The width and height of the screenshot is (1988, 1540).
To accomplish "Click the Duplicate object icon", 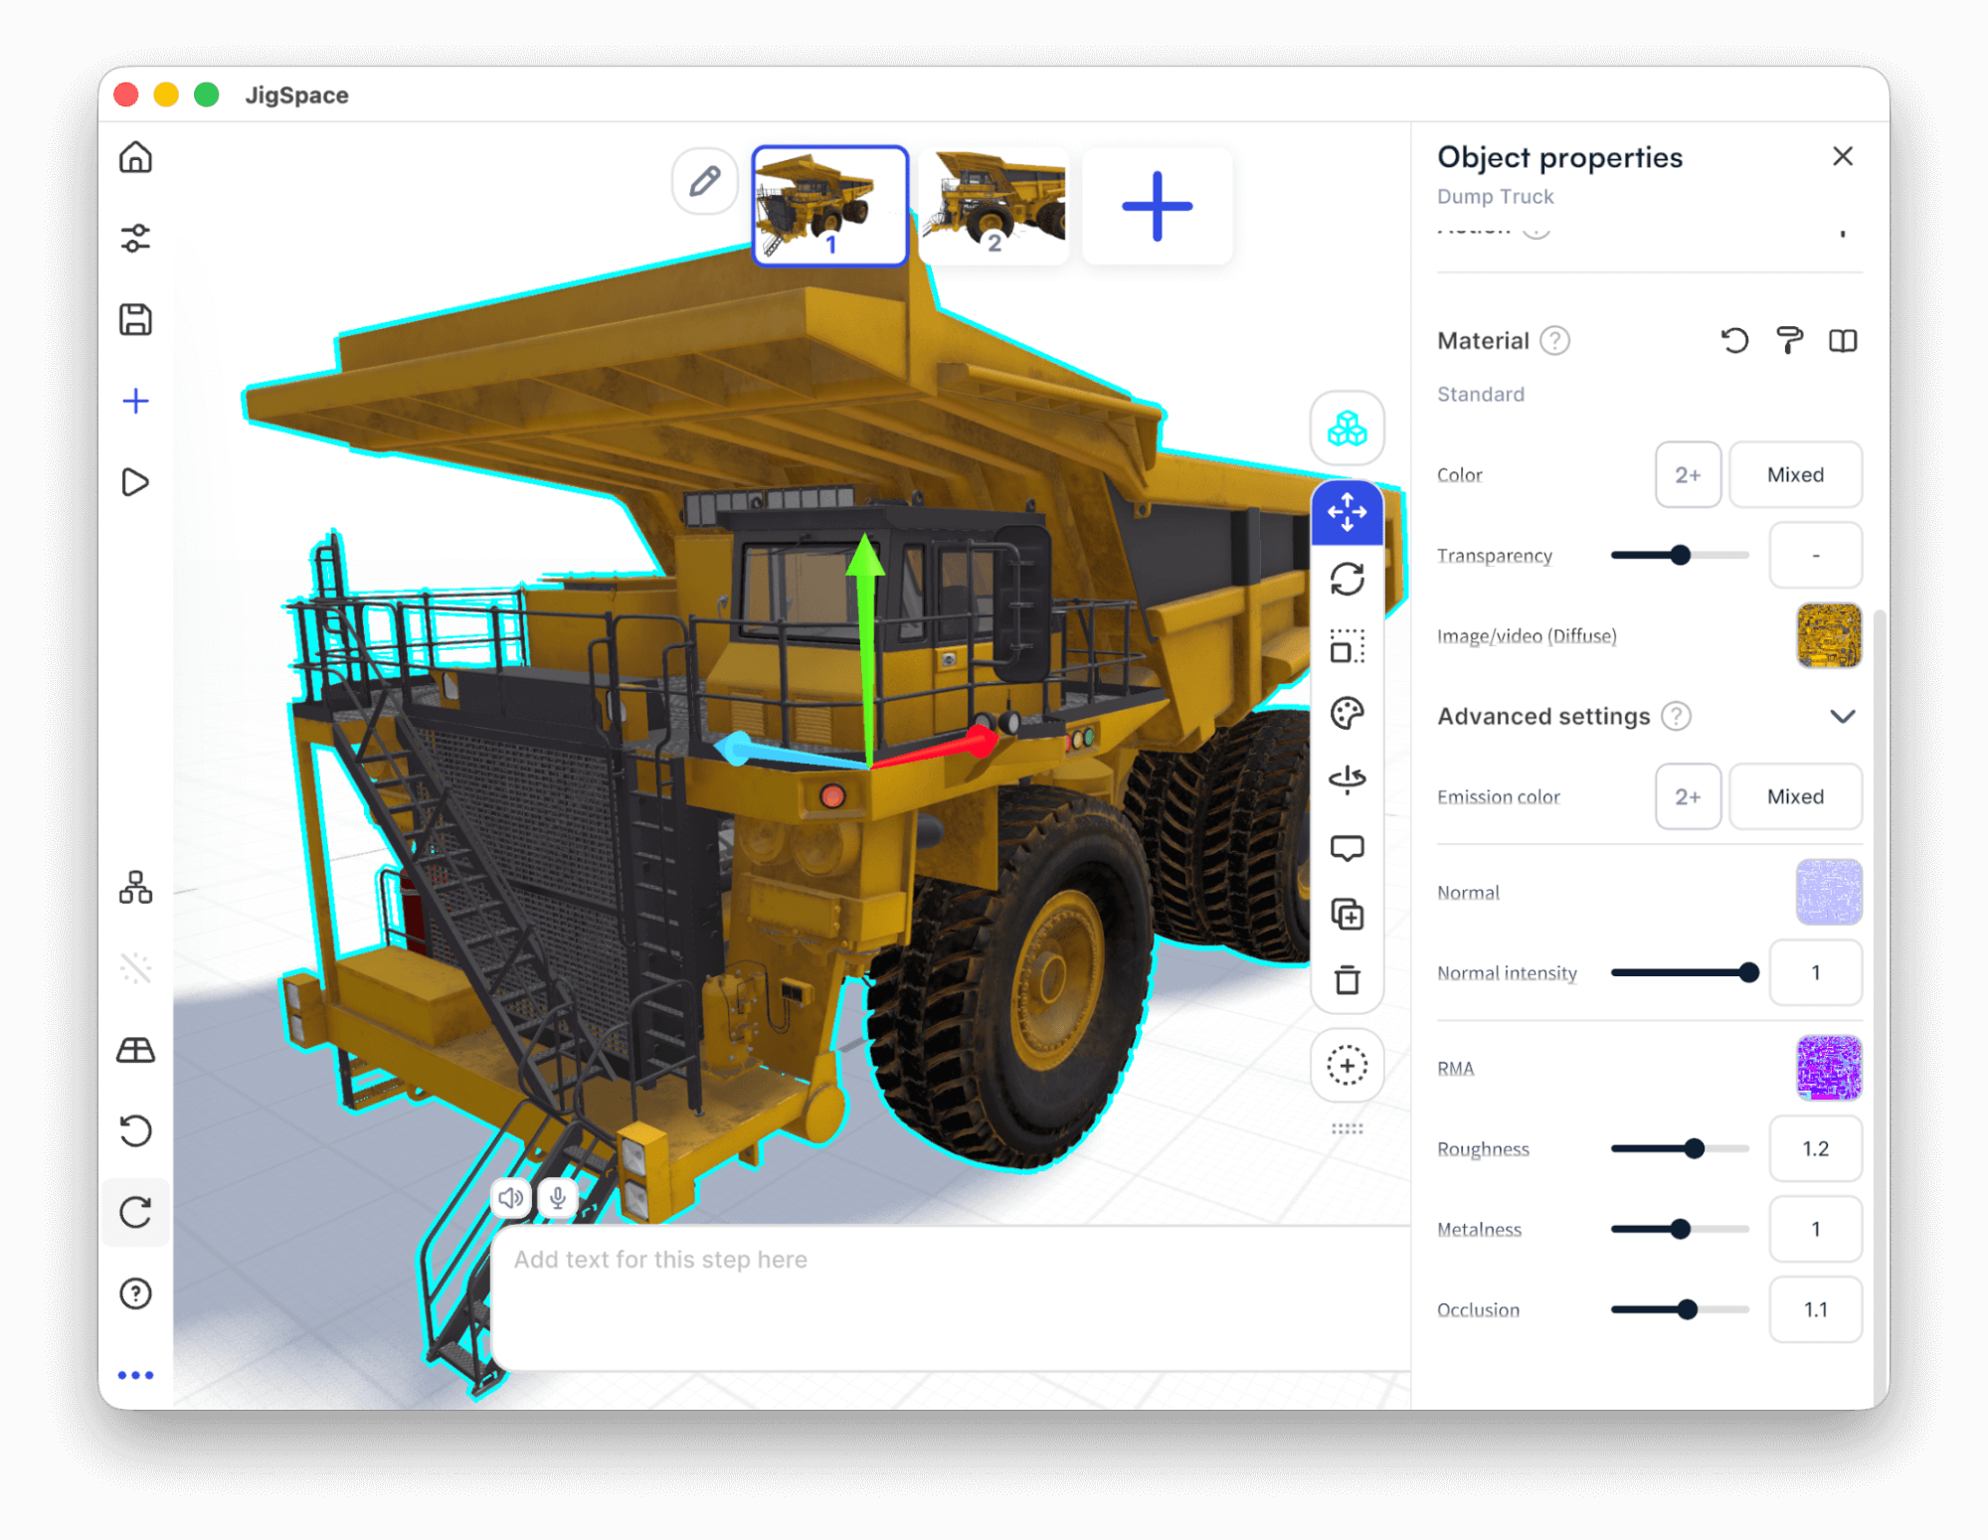I will 1347,914.
